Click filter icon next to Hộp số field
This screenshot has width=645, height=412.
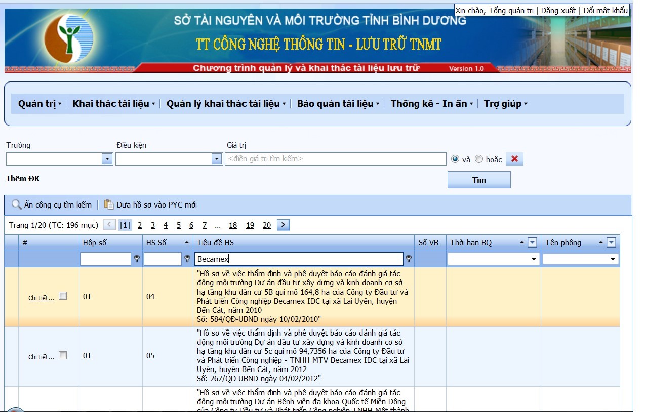(x=136, y=259)
